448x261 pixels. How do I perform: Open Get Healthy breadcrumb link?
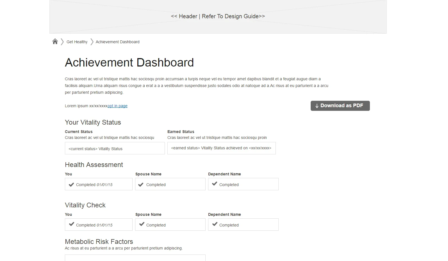click(x=77, y=42)
